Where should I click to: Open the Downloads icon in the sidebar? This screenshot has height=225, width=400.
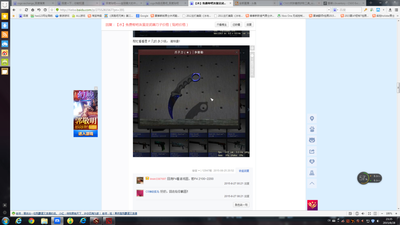pyautogui.click(x=4, y=26)
